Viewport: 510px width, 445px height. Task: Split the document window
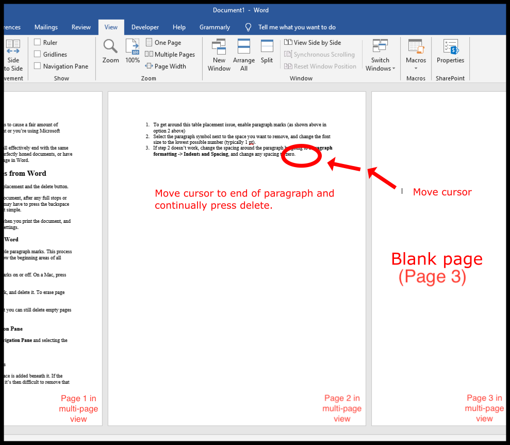coord(267,51)
